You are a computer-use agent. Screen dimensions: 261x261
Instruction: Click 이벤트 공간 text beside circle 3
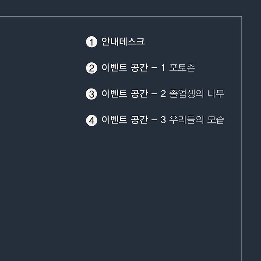124,94
